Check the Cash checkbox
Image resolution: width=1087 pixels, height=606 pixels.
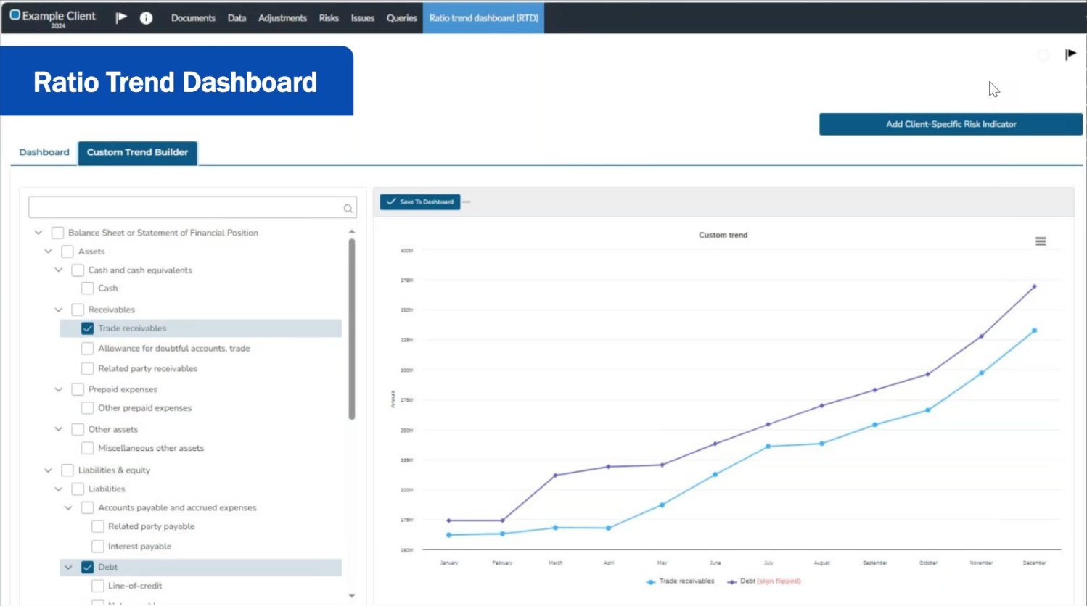(88, 289)
